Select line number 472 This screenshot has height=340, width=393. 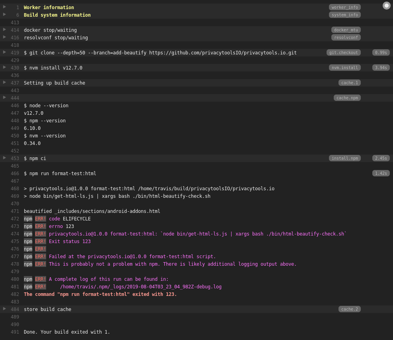[x=15, y=219]
